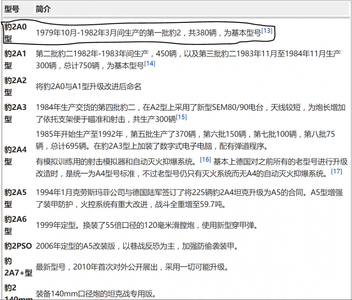This screenshot has height=300, width=352.
Task: Open footnote reference [13]
Action: pyautogui.click(x=267, y=31)
